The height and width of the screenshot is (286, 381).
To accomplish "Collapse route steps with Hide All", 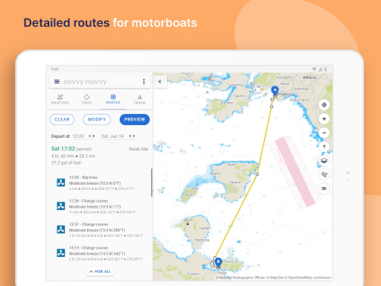I will pyautogui.click(x=100, y=271).
